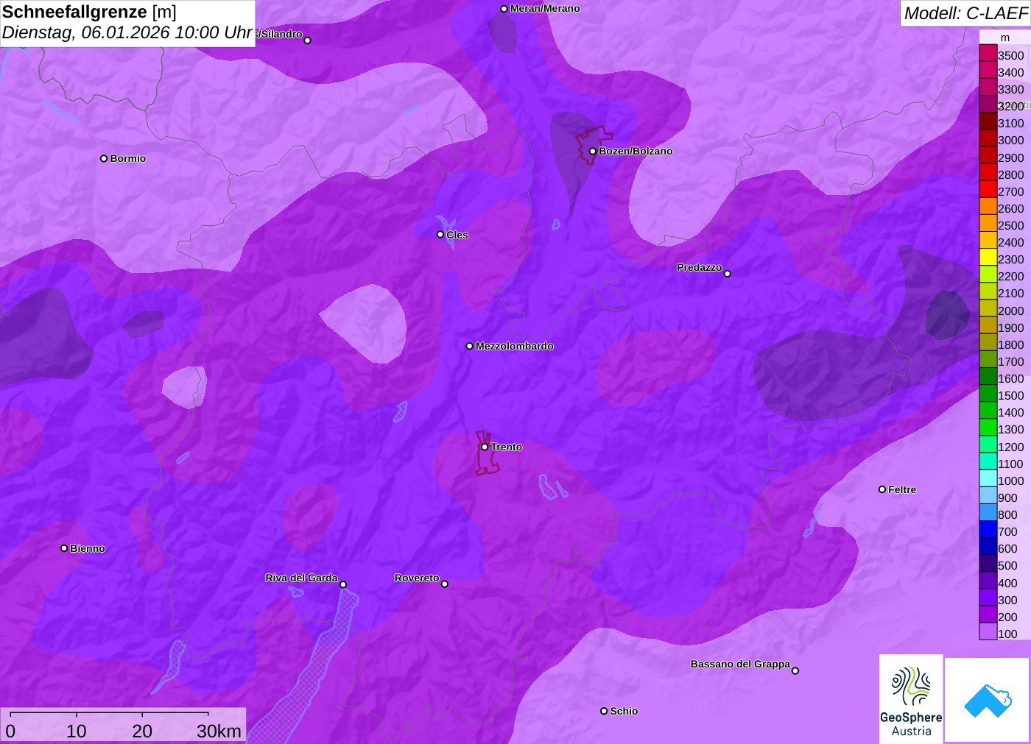Click the Riva del Garda marker dot
Screen dimensions: 1031x744
(x=343, y=584)
